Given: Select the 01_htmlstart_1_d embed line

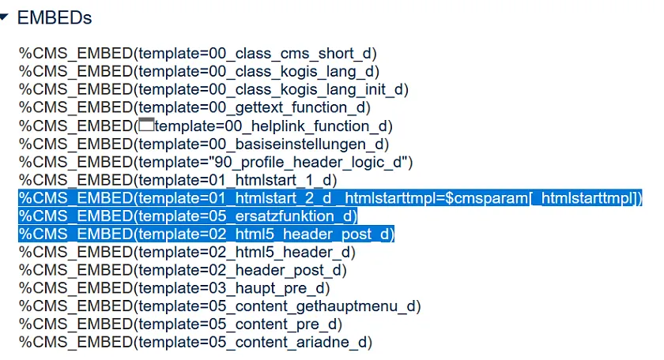Looking at the screenshot, I should pos(178,180).
